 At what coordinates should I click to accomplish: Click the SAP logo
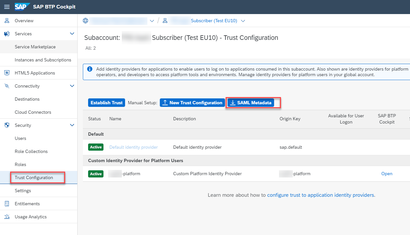pos(22,7)
